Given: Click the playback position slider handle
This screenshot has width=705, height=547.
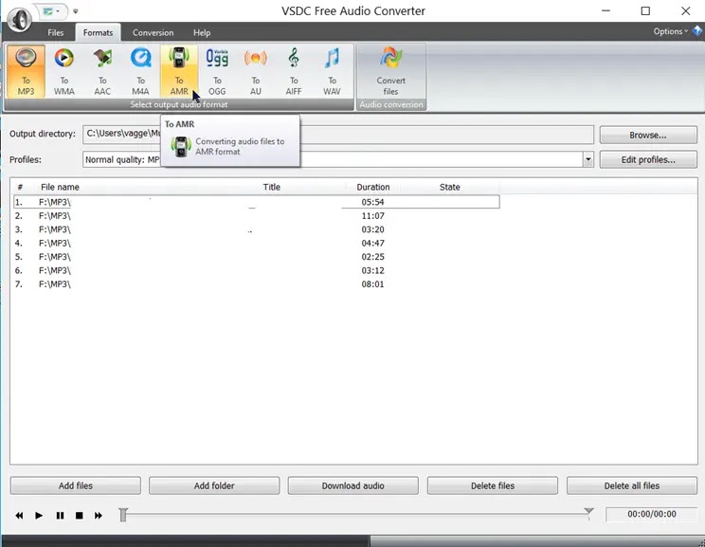Looking at the screenshot, I should coord(123,515).
